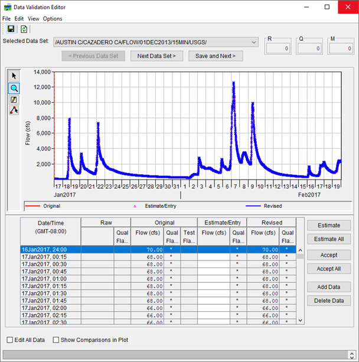Click the Original legend entry
Viewport: 359px width, 362px height.
tap(43, 206)
